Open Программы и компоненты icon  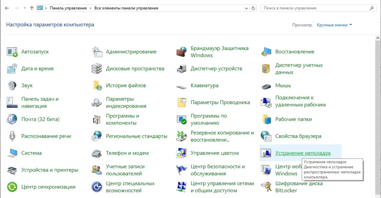[97, 119]
